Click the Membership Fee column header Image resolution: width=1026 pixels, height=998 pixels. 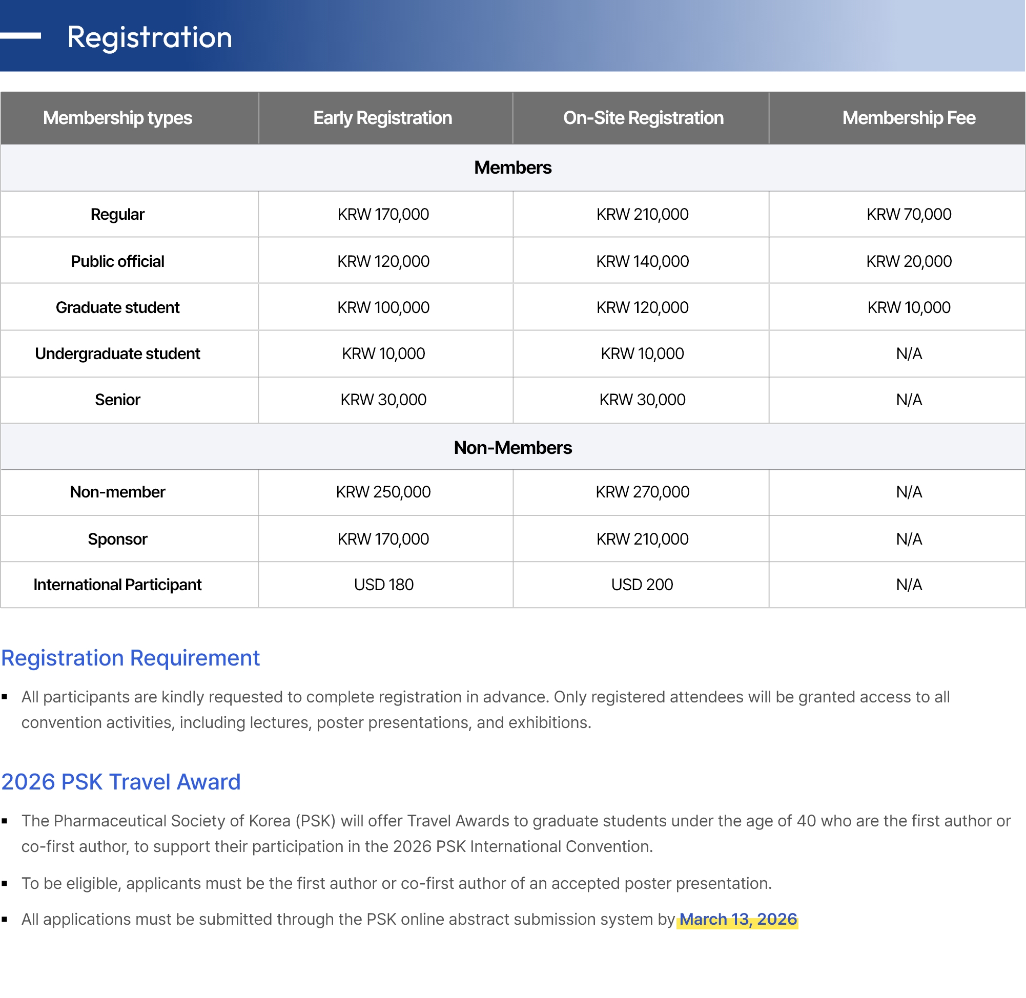point(909,118)
